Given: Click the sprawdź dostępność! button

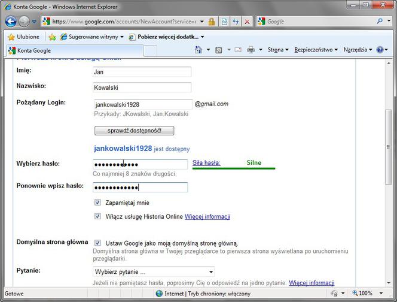Looking at the screenshot, I should pyautogui.click(x=134, y=131).
